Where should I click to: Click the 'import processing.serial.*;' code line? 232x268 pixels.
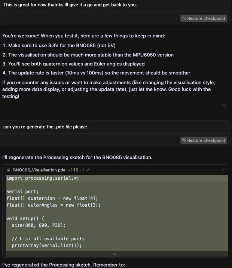43,178
